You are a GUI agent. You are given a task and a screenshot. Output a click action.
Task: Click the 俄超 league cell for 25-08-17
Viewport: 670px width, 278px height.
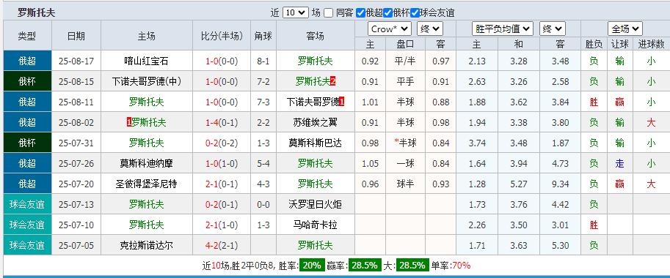click(27, 61)
